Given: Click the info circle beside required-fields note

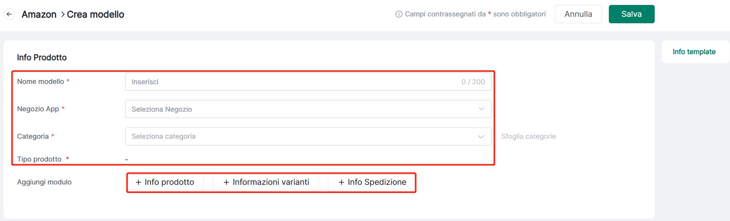Looking at the screenshot, I should click(399, 14).
